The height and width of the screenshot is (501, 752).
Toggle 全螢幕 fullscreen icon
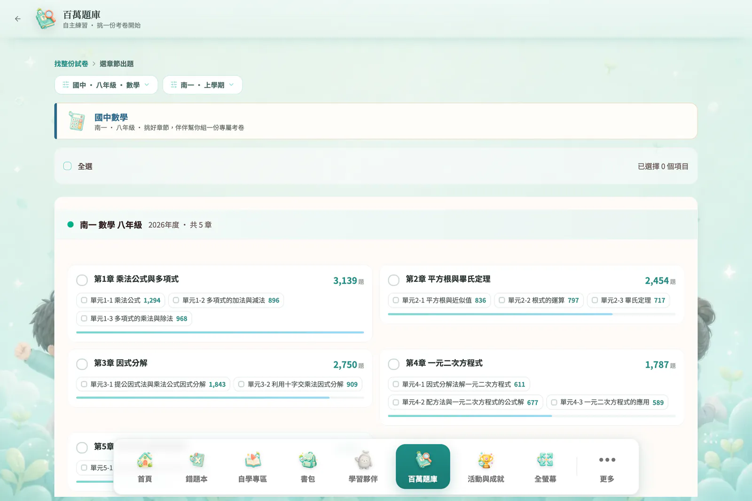[545, 460]
